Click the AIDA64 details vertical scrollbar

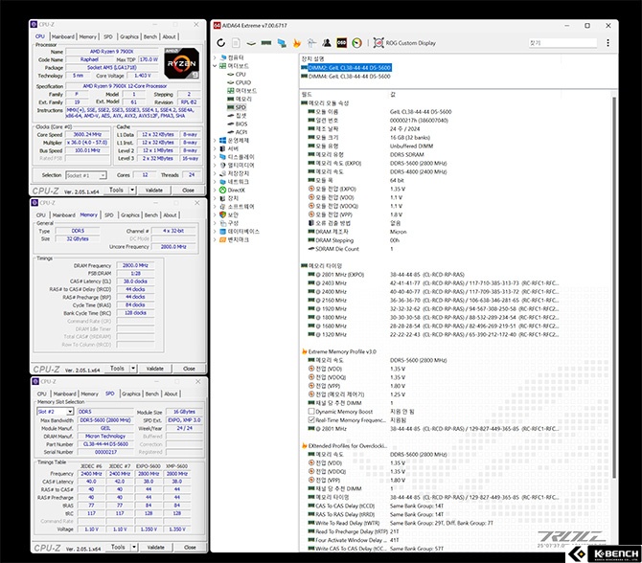[x=614, y=286]
